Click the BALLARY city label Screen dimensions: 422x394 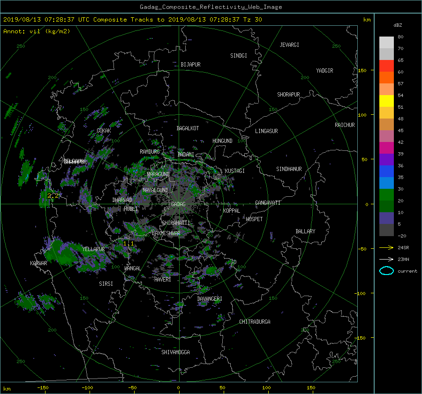point(305,231)
